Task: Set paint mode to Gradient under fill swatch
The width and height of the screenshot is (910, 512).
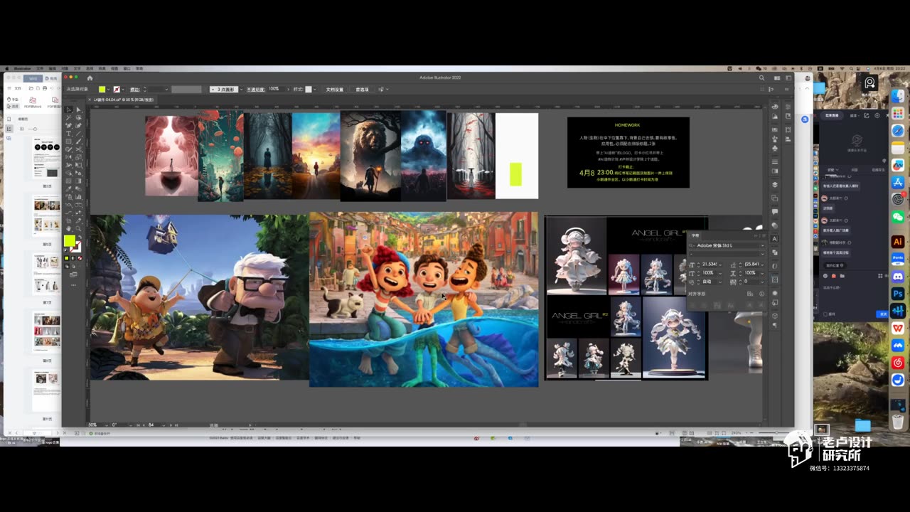Action: (x=73, y=258)
